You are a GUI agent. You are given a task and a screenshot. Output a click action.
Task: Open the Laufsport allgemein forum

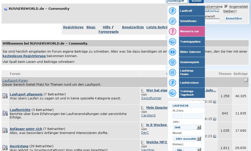tap(26, 94)
